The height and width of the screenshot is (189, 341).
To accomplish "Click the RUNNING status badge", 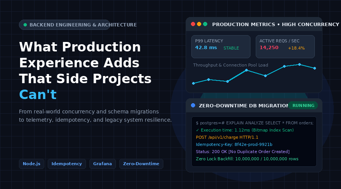I will pos(303,105).
